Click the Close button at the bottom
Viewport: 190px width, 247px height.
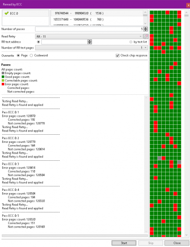click(177, 243)
